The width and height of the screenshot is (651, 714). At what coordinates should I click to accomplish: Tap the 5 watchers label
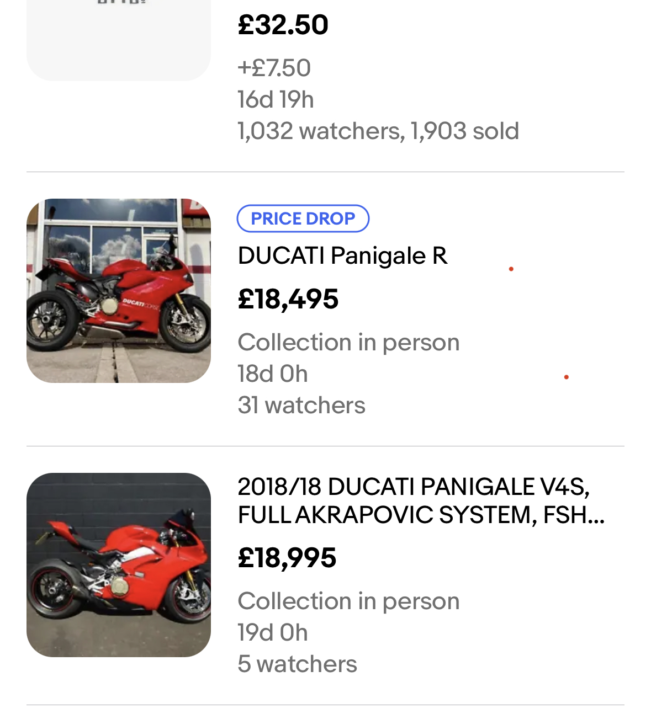[x=297, y=664]
